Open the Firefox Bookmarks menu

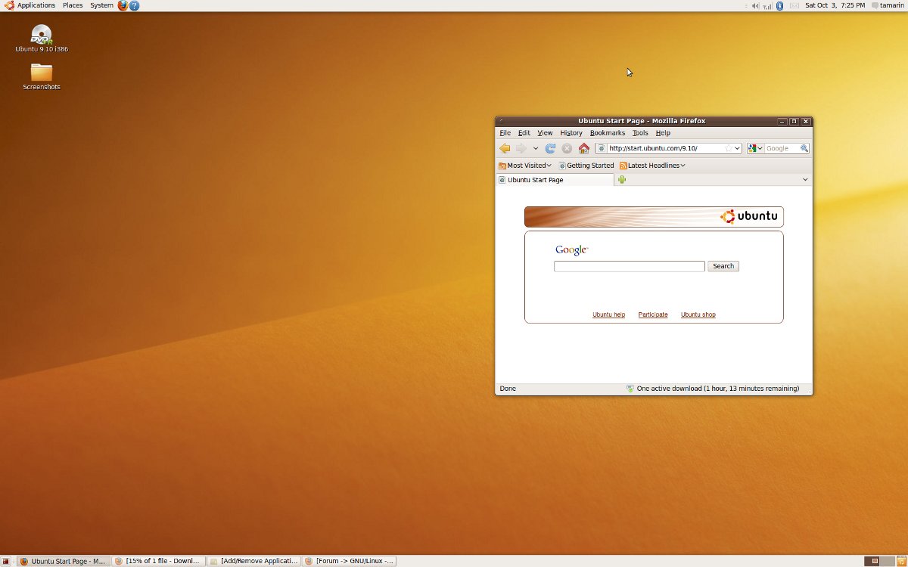pyautogui.click(x=608, y=133)
